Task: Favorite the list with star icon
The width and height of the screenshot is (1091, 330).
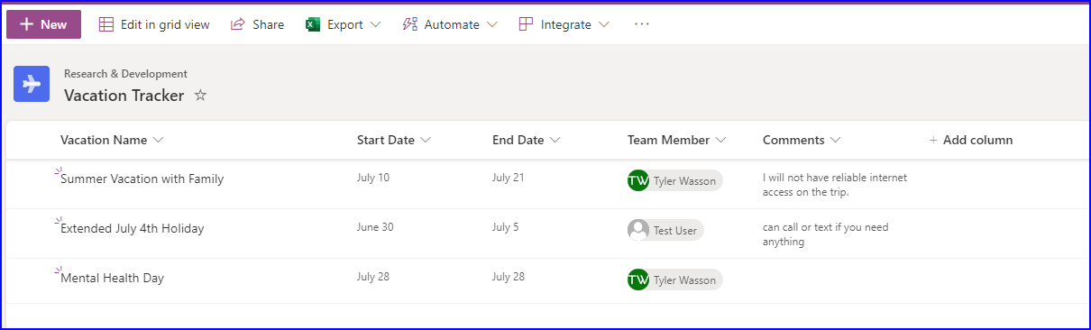Action: pos(200,95)
